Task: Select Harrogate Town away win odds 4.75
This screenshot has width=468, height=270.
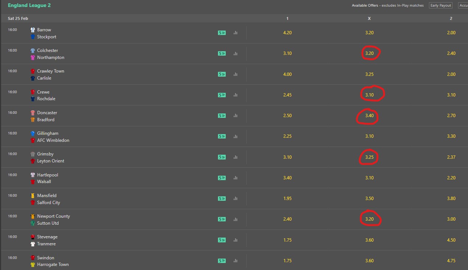Action: point(451,261)
